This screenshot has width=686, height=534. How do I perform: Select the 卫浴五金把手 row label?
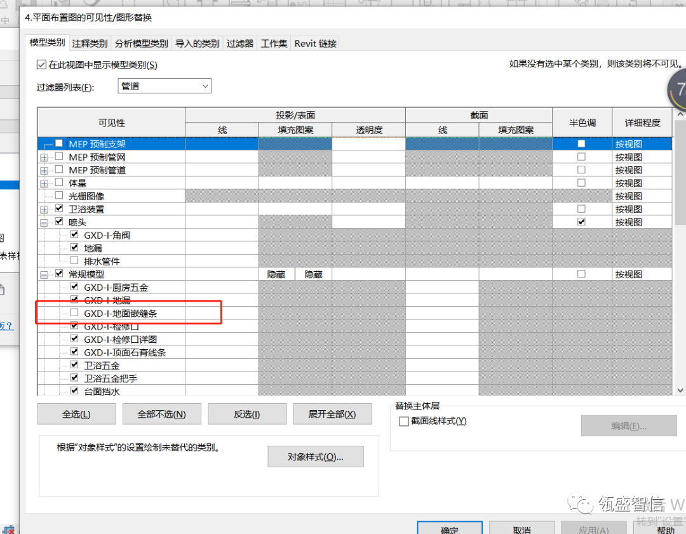tap(111, 378)
